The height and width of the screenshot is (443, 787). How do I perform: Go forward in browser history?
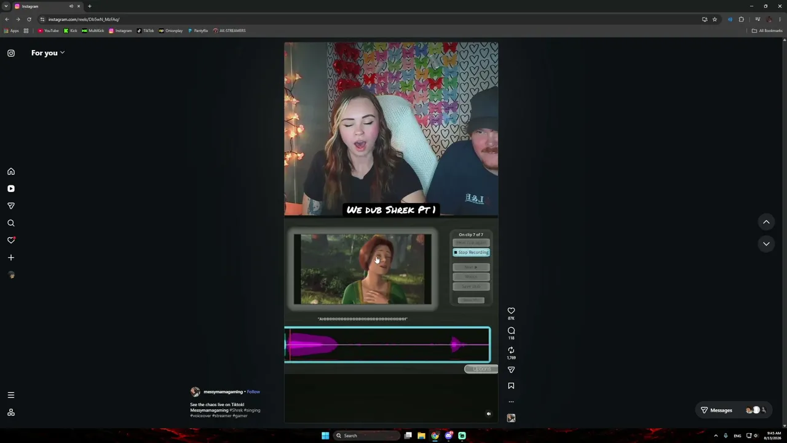click(x=18, y=19)
